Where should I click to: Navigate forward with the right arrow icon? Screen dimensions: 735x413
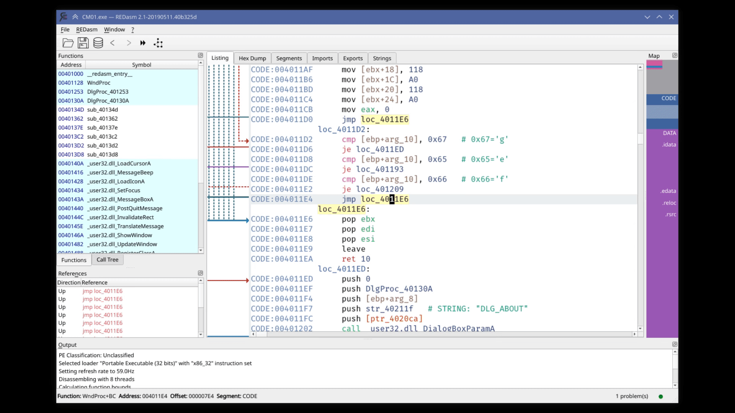(x=129, y=43)
